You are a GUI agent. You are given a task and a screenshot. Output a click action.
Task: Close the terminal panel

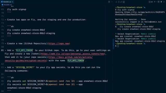pyautogui.click(x=164, y=2)
